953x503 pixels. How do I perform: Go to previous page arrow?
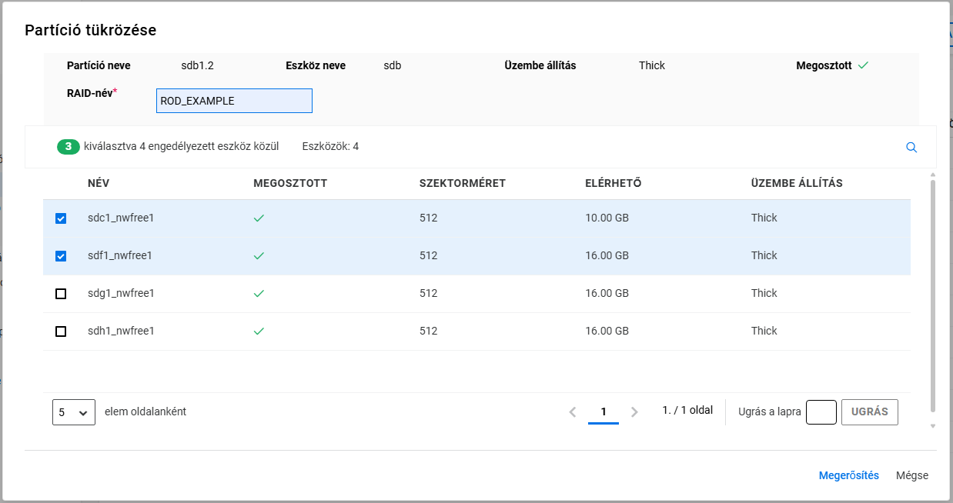pyautogui.click(x=572, y=412)
